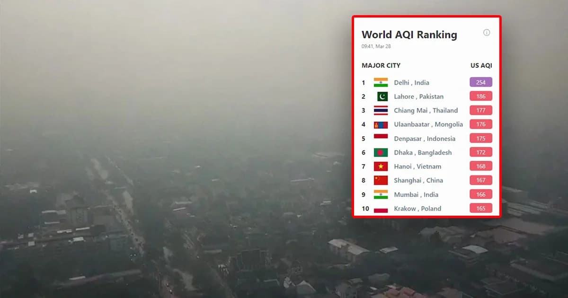Click the Bangladesh flag icon
This screenshot has width=568, height=298.
click(381, 152)
